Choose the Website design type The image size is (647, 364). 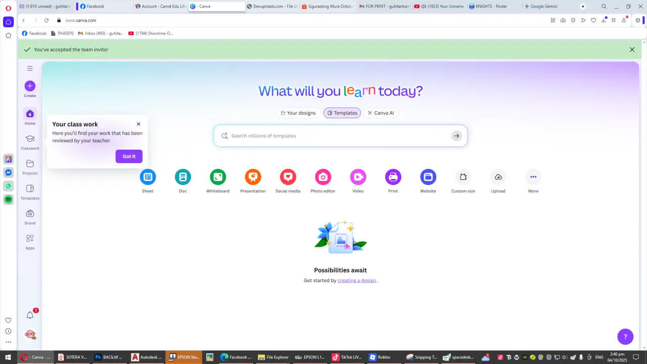[x=428, y=177]
